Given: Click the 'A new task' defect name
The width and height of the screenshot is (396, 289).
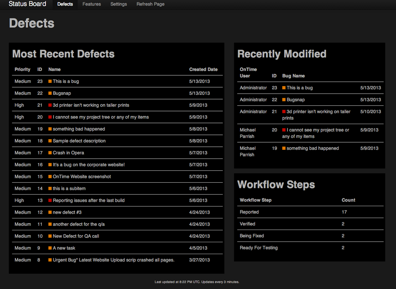Looking at the screenshot, I should tap(64, 248).
